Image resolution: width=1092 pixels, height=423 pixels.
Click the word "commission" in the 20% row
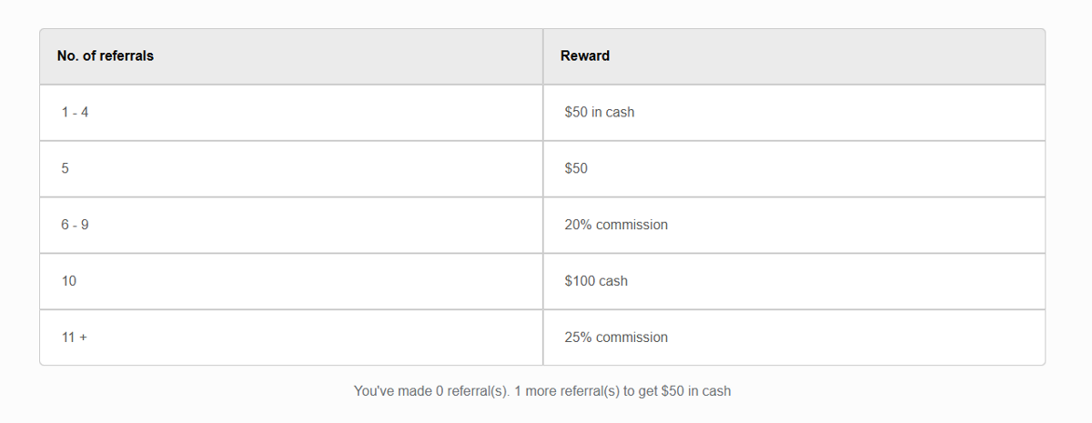click(x=632, y=225)
